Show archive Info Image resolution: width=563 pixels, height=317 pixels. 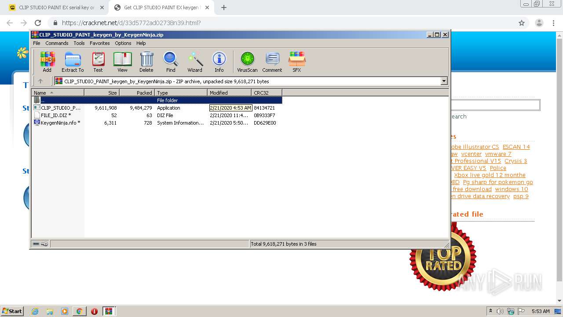[219, 62]
